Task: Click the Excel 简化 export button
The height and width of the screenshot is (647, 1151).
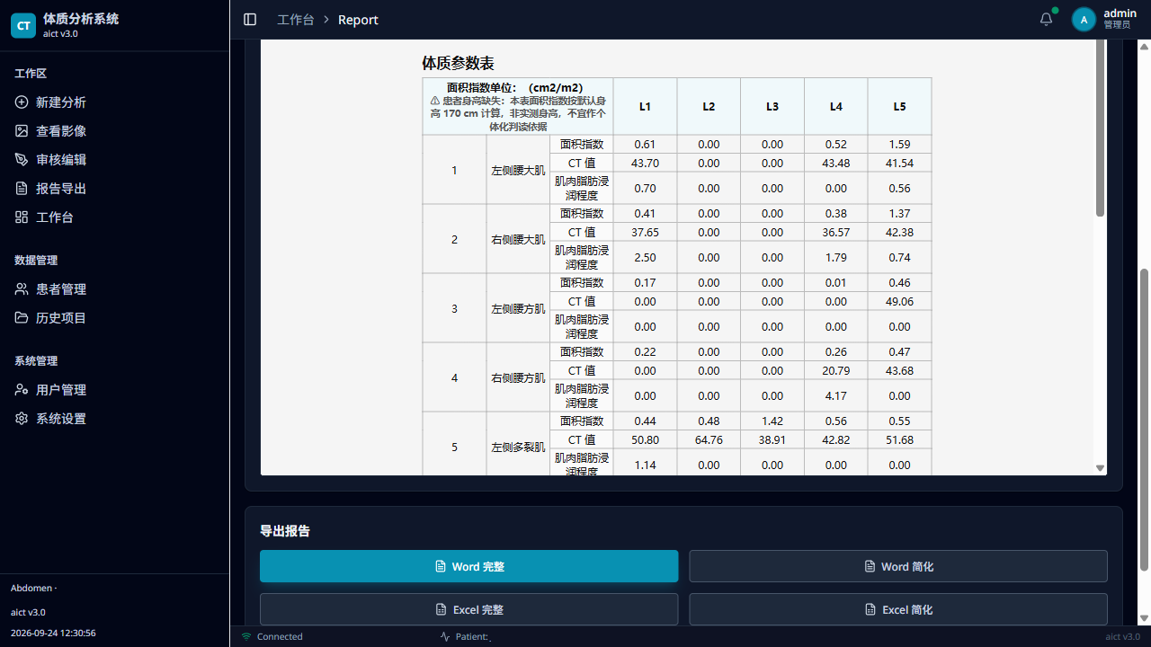Action: click(x=898, y=609)
